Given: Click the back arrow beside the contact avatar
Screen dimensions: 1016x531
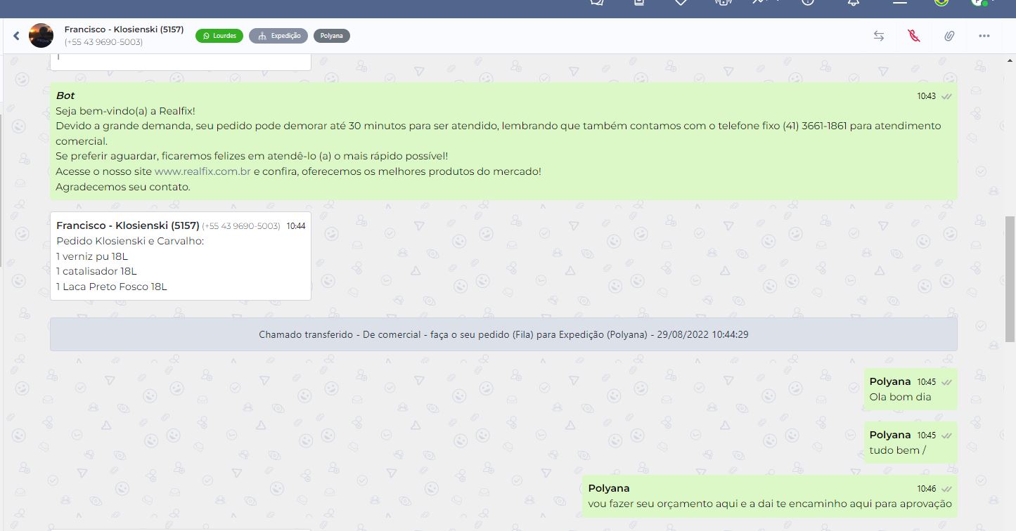Looking at the screenshot, I should click(16, 36).
